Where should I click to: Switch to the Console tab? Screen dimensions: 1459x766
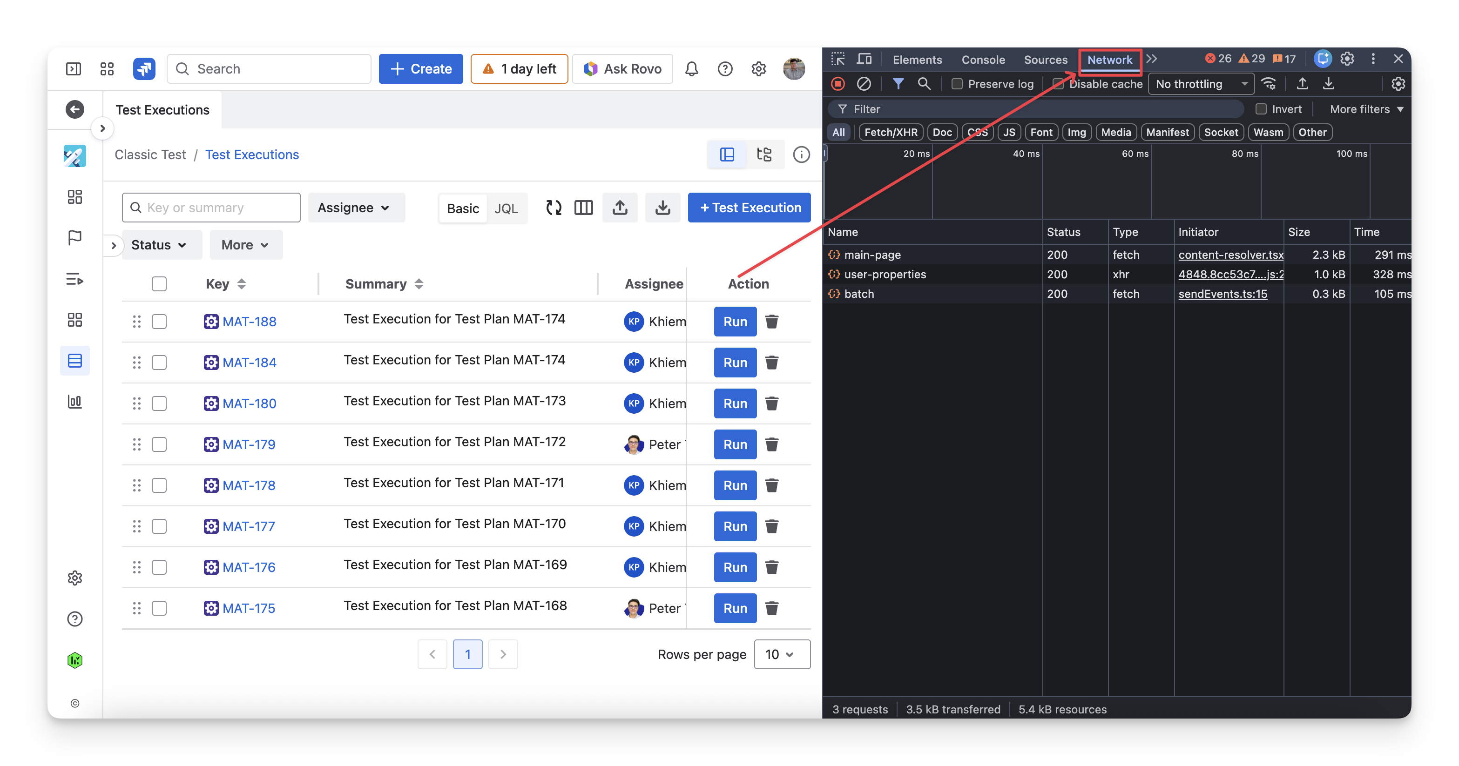coord(983,60)
